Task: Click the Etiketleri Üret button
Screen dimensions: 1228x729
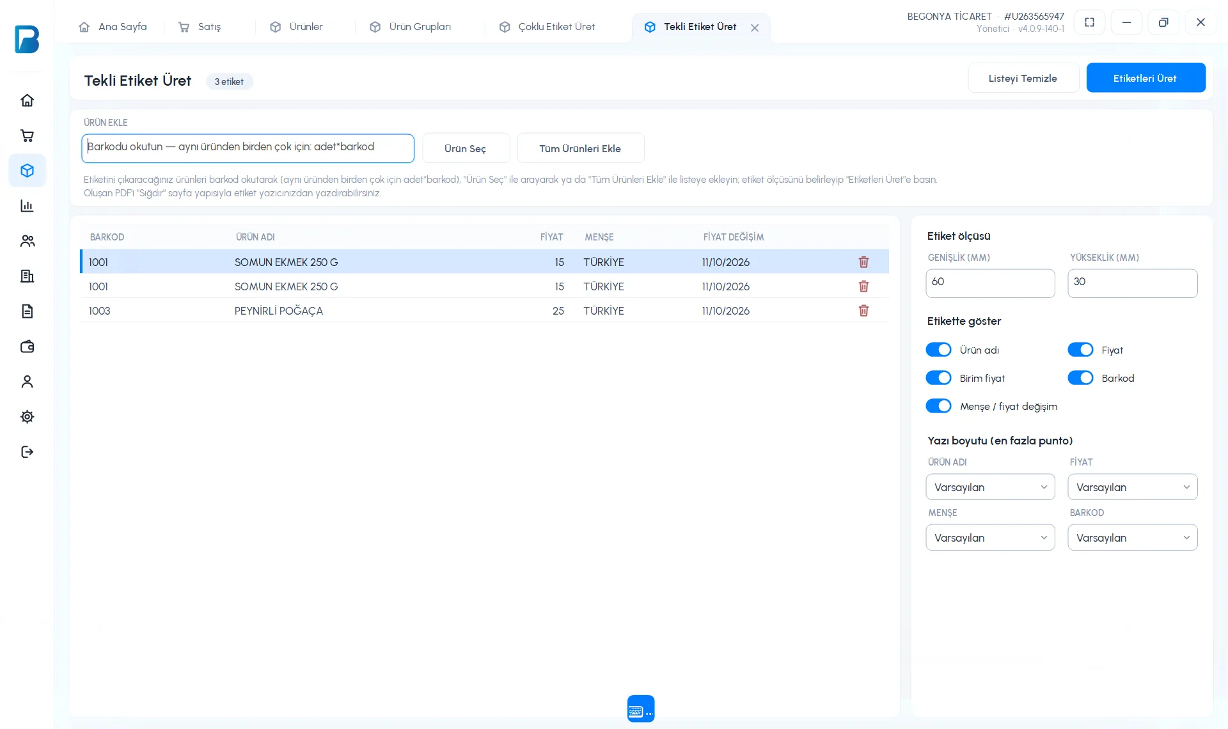Action: tap(1145, 78)
